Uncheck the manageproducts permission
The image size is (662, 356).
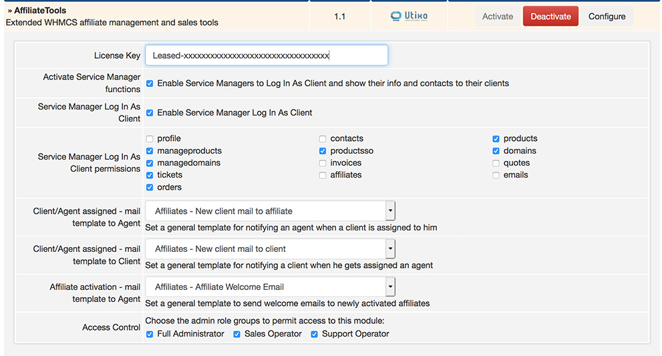tap(150, 151)
